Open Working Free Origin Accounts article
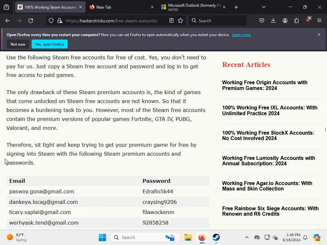The width and height of the screenshot is (327, 245). click(x=265, y=85)
